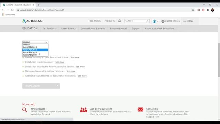Click the INSTALL NOW button
Viewport: 220px width, 124px height.
41,86
